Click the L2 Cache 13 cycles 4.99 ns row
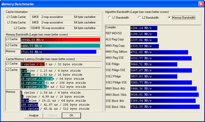Screen dimensions: 205x122 coord(53,87)
